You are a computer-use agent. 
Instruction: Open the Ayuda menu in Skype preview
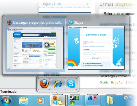tap(85, 27)
